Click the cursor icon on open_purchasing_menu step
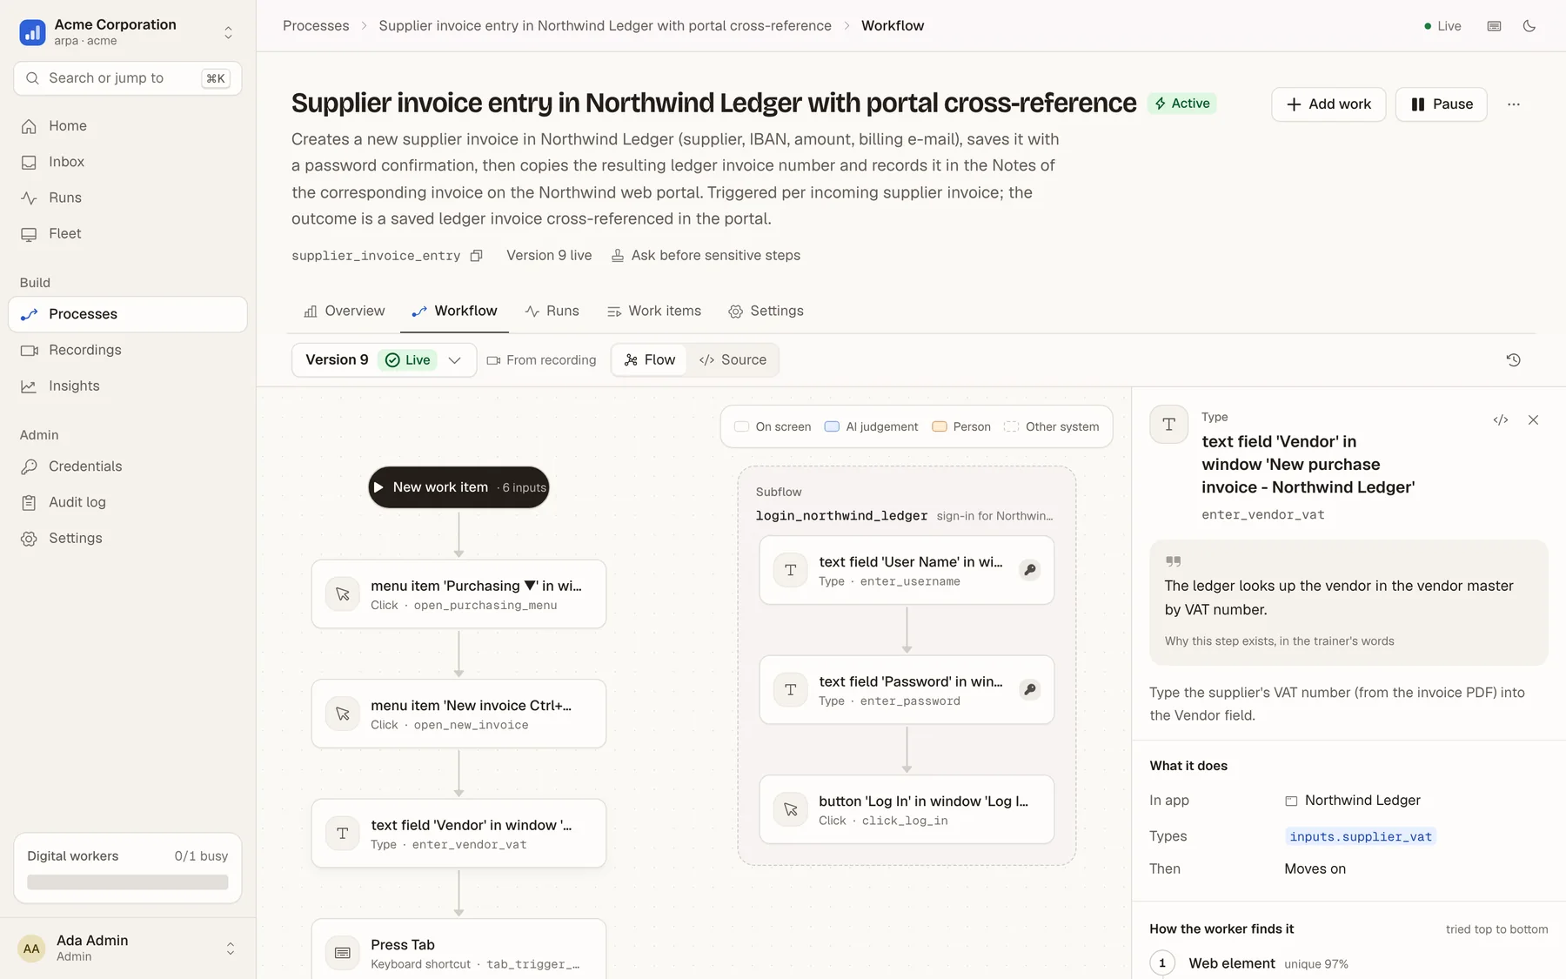Viewport: 1566px width, 979px height. pyautogui.click(x=343, y=594)
